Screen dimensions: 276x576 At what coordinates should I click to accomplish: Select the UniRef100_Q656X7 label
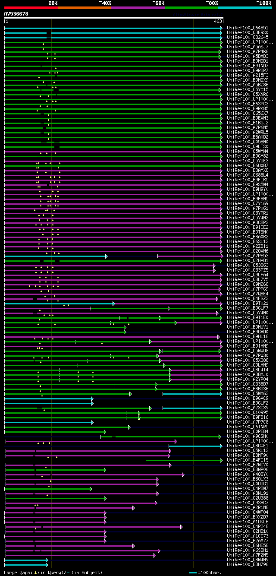coord(248,113)
